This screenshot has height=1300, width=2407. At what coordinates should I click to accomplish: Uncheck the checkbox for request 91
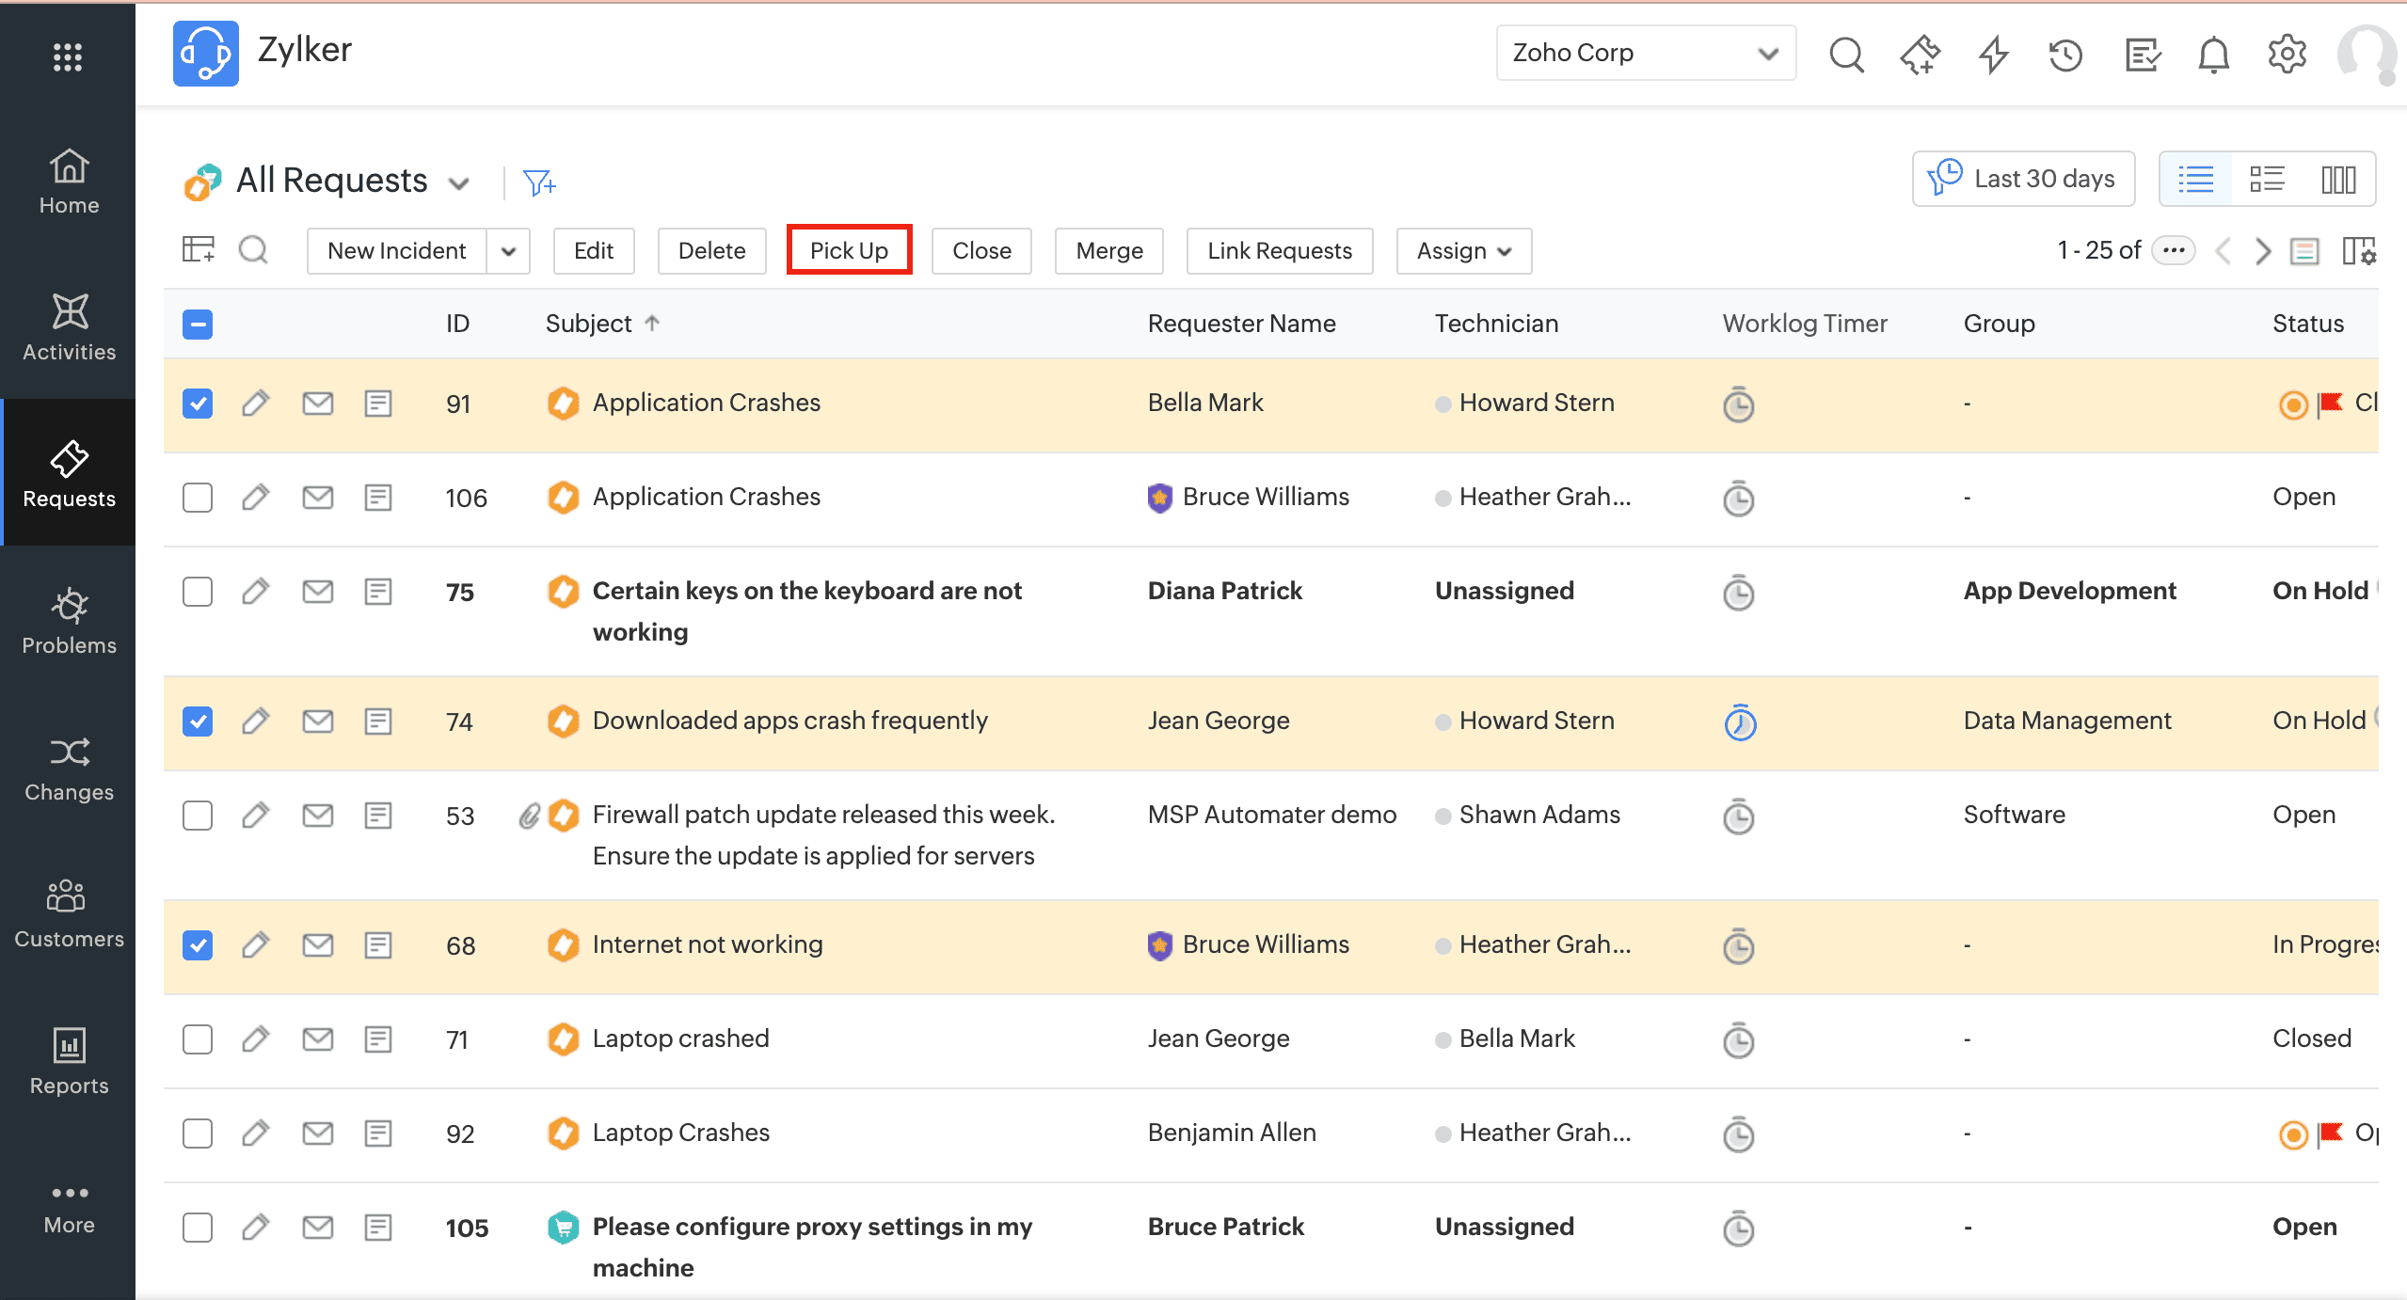198,404
